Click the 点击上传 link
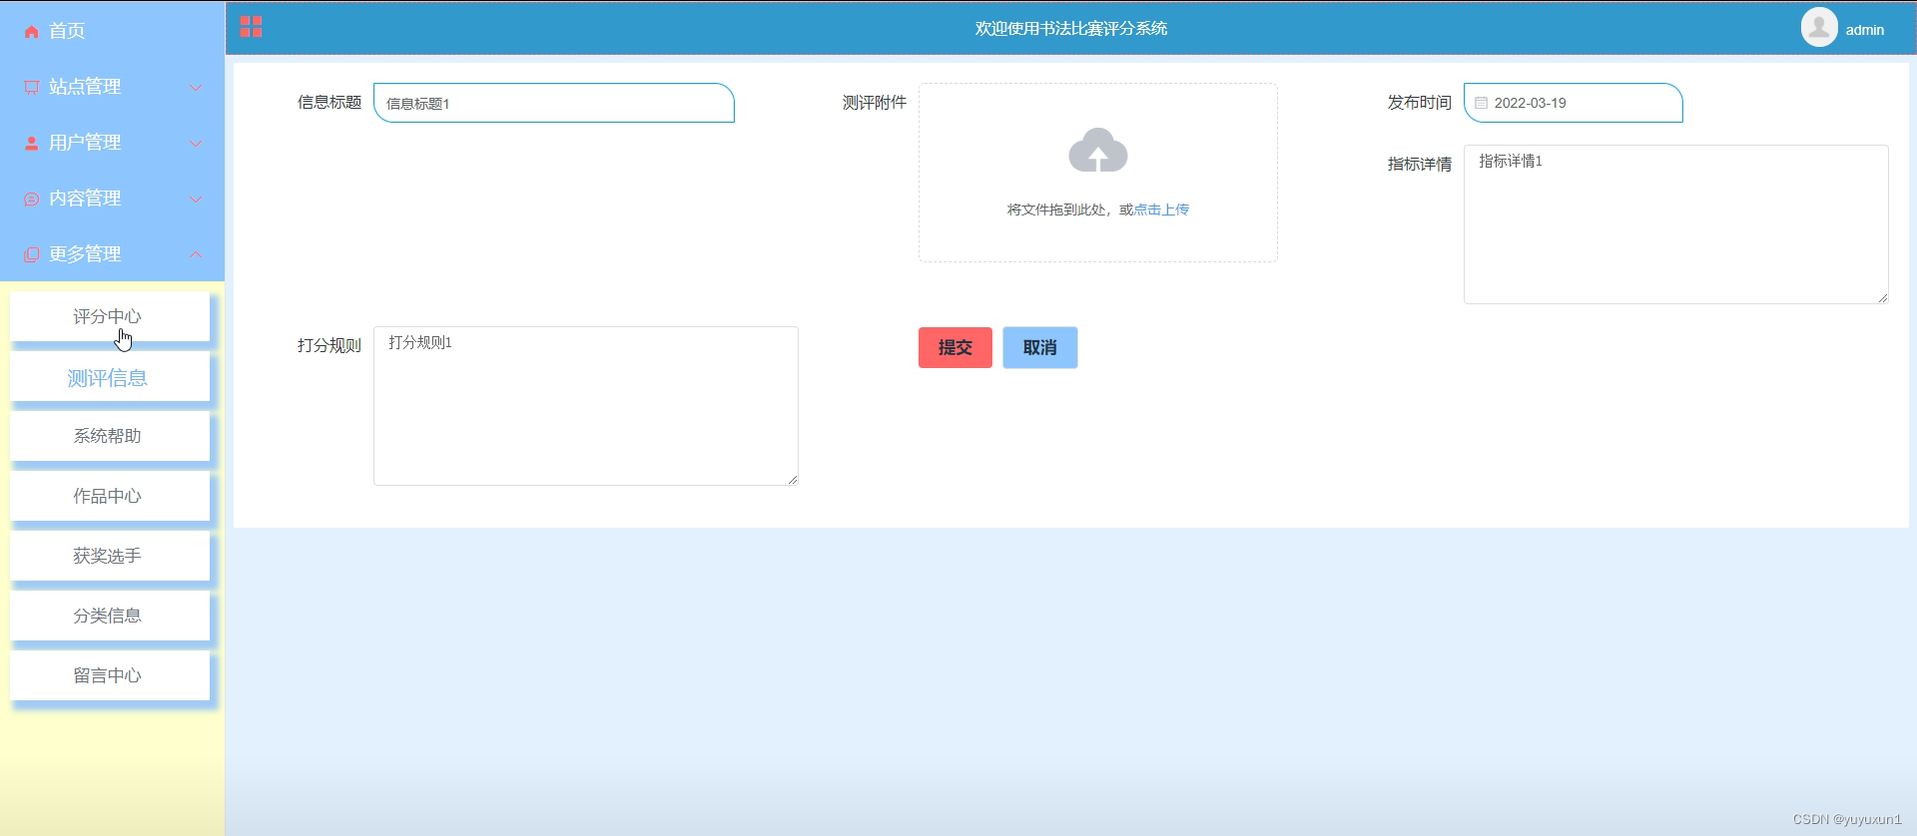Screen dimensions: 1917x836 point(1161,209)
